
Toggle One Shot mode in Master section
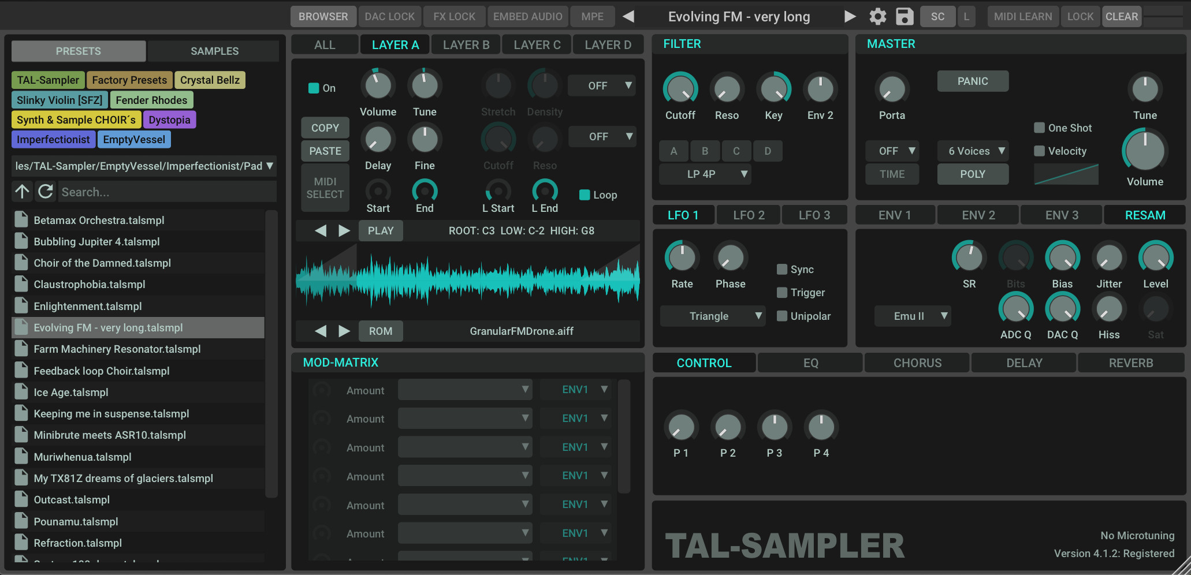click(1039, 128)
